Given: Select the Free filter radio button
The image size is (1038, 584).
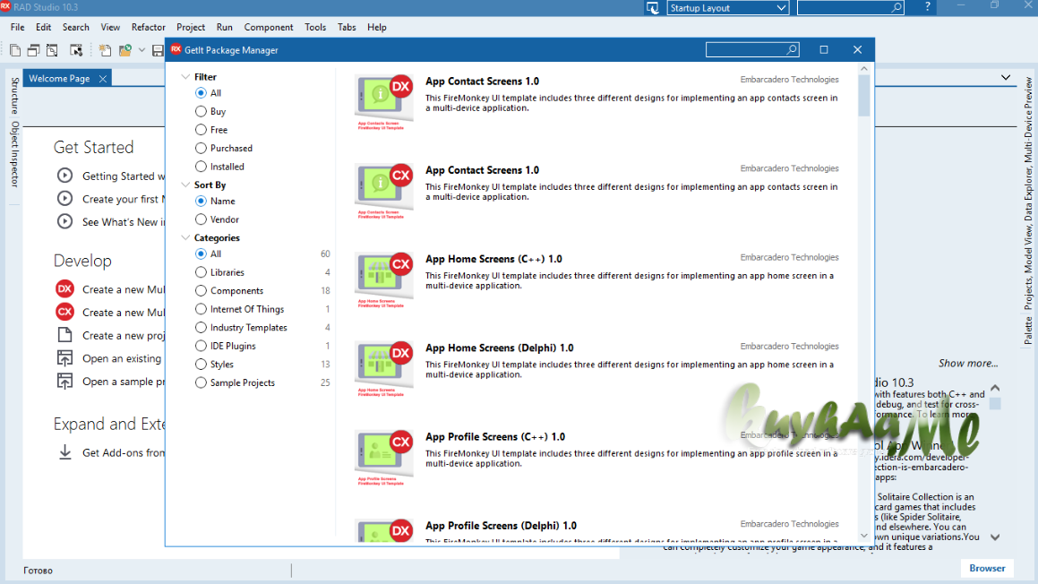Looking at the screenshot, I should pyautogui.click(x=201, y=130).
